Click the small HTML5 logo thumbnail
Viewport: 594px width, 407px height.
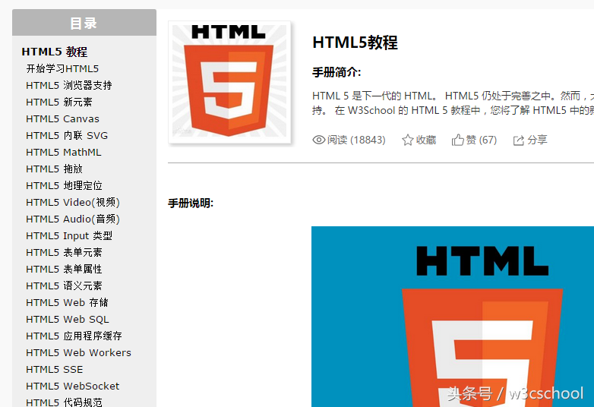(x=229, y=82)
